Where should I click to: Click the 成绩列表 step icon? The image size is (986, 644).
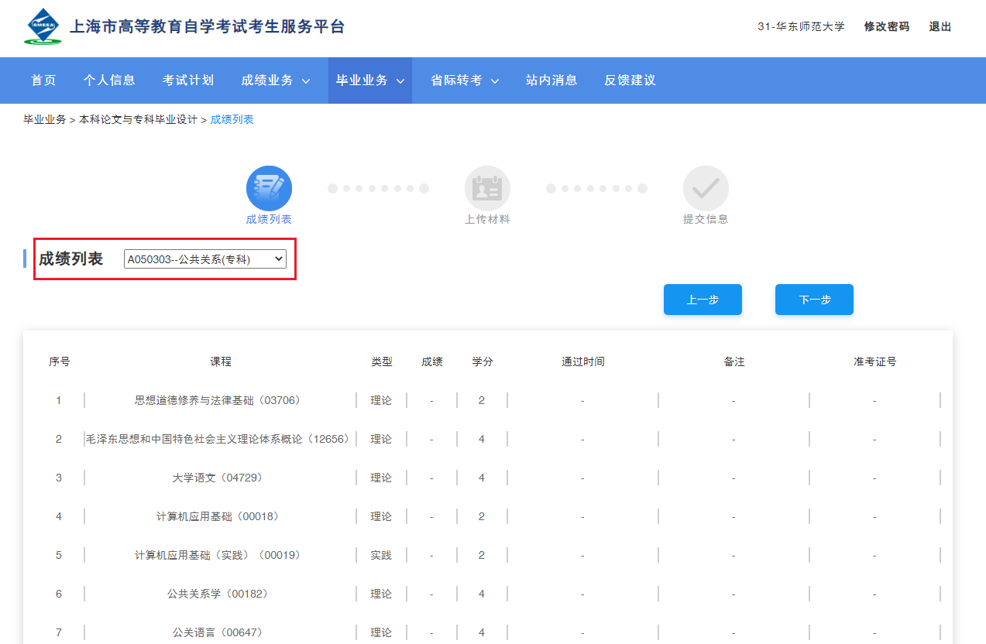[269, 189]
